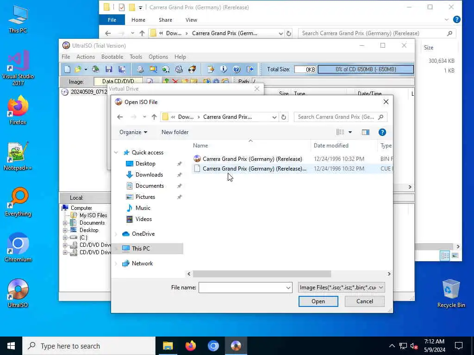Click the Save floppy icon in UltraISO toolbar
This screenshot has width=474, height=355.
tap(109, 69)
